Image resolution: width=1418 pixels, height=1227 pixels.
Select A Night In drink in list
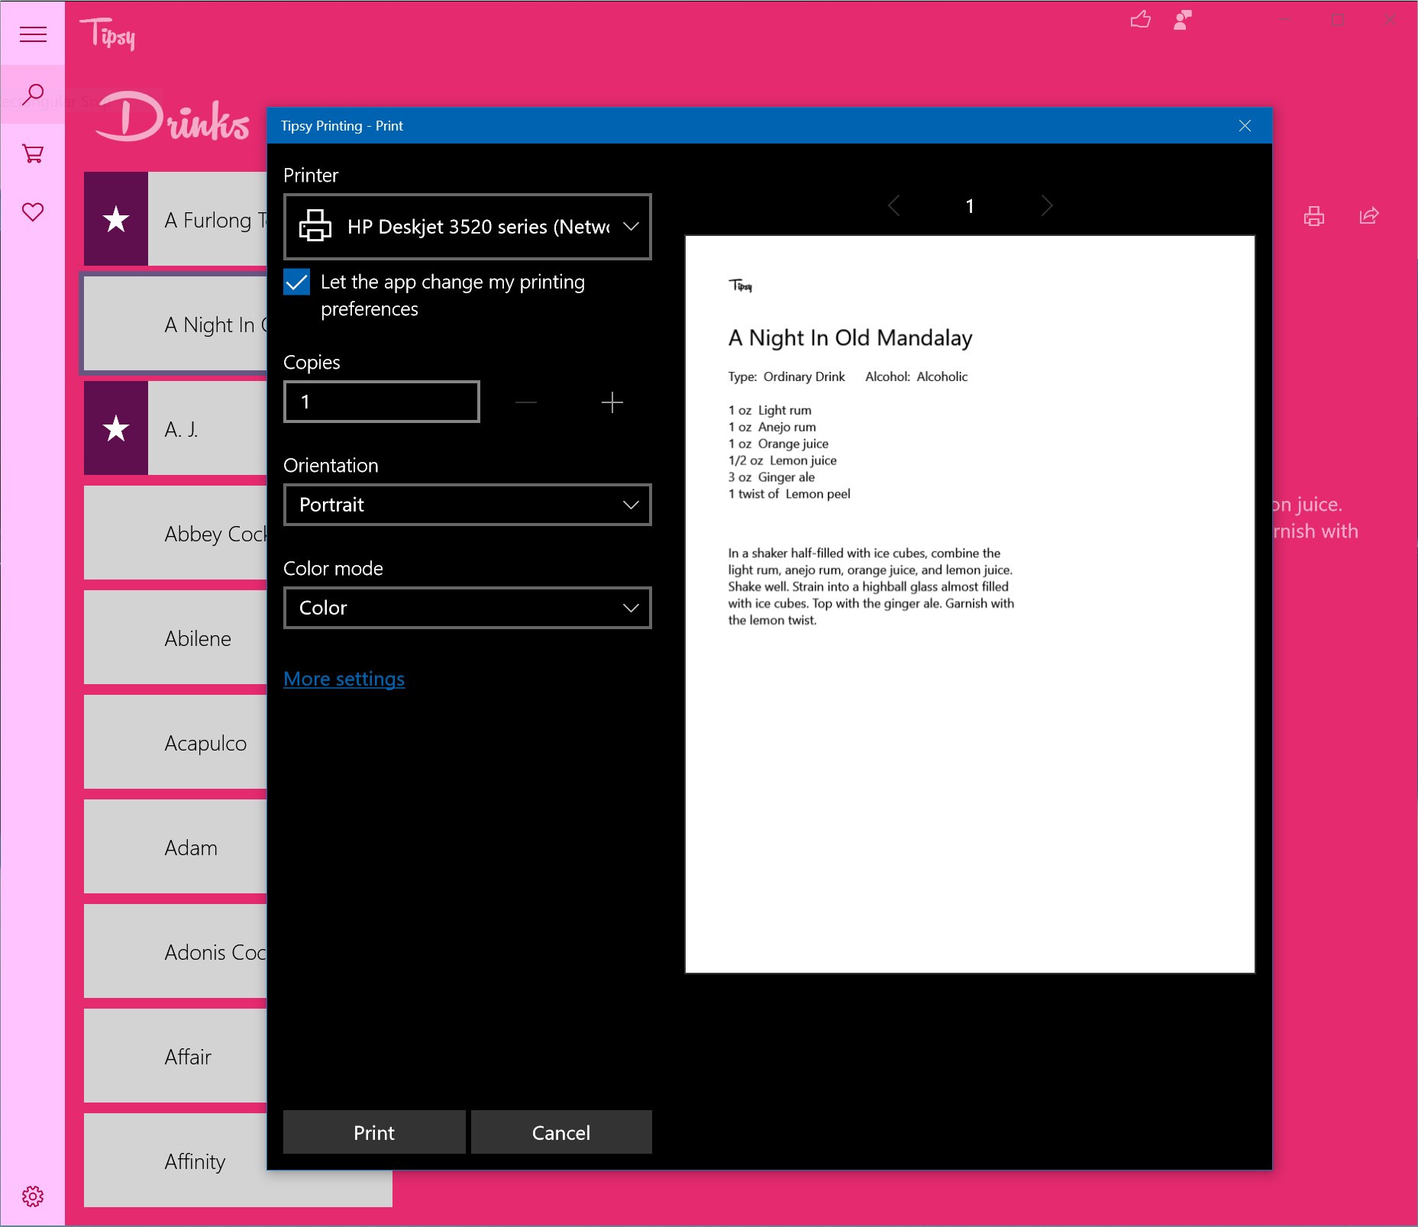pyautogui.click(x=176, y=324)
